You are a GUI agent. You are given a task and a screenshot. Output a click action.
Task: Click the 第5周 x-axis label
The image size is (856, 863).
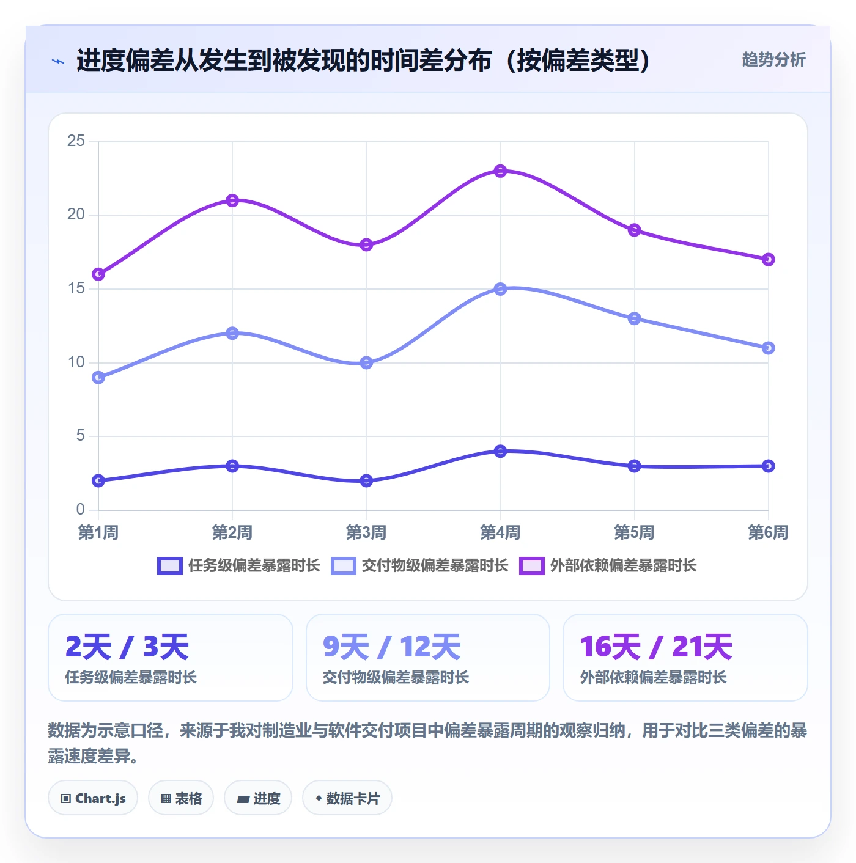pyautogui.click(x=634, y=532)
